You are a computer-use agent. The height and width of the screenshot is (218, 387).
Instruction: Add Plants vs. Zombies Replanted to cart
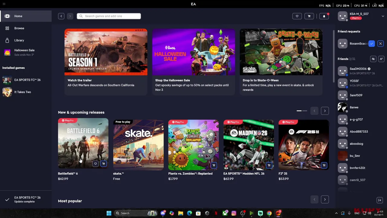pyautogui.click(x=214, y=165)
